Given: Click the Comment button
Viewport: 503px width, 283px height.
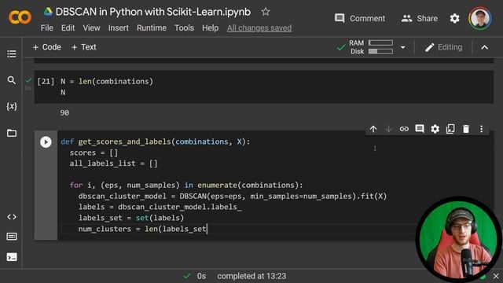Looking at the screenshot, I should pyautogui.click(x=360, y=19).
